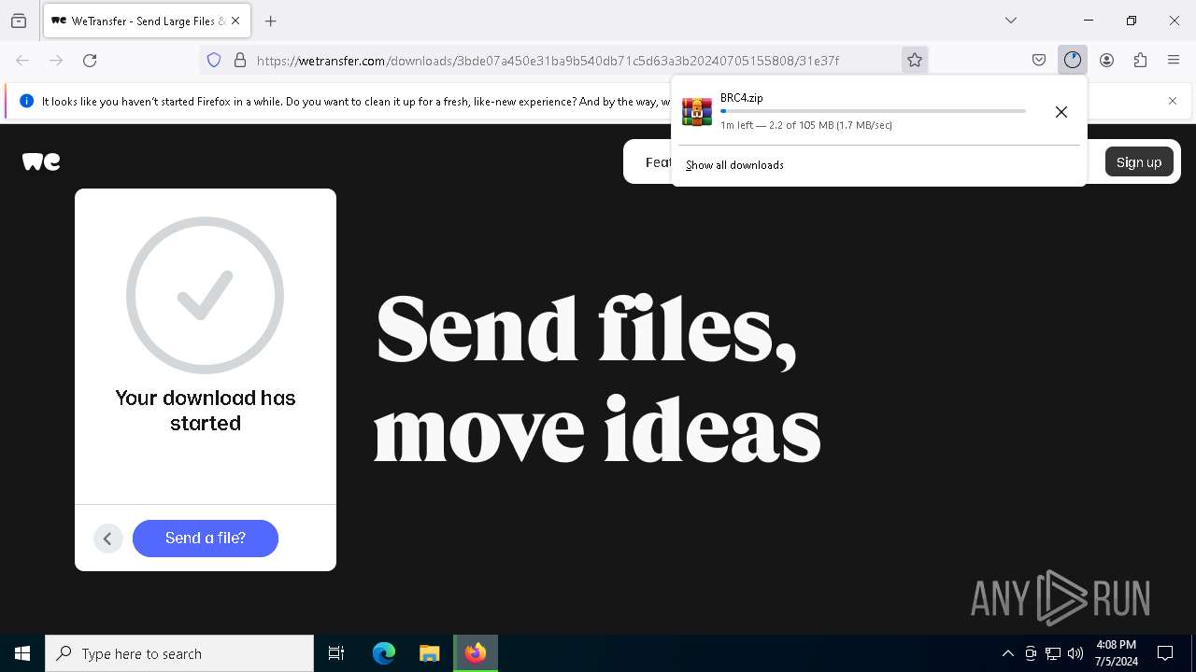The height and width of the screenshot is (672, 1196).
Task: Open tracking protection shield icon
Action: (214, 60)
